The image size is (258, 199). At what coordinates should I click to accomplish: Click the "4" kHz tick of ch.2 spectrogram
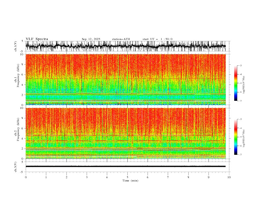(23, 139)
